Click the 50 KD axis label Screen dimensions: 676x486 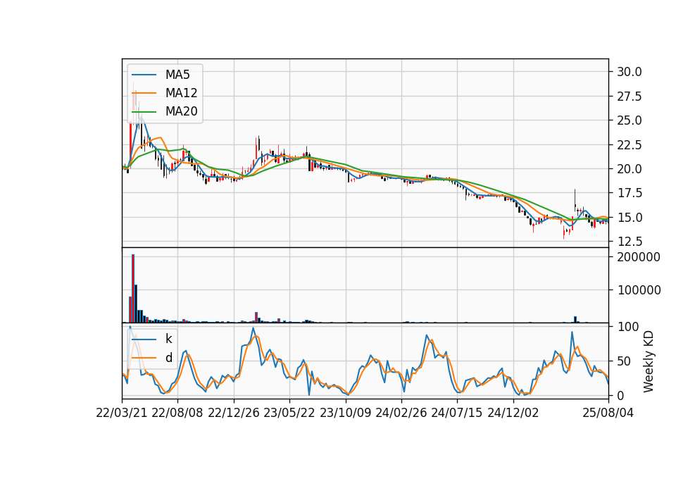(x=625, y=361)
